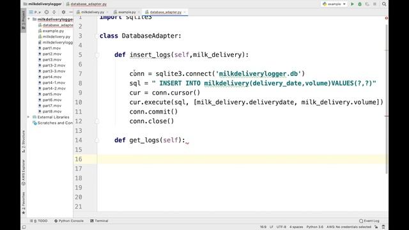
Task: Select part4-1.mov in project tree
Action: [52, 82]
